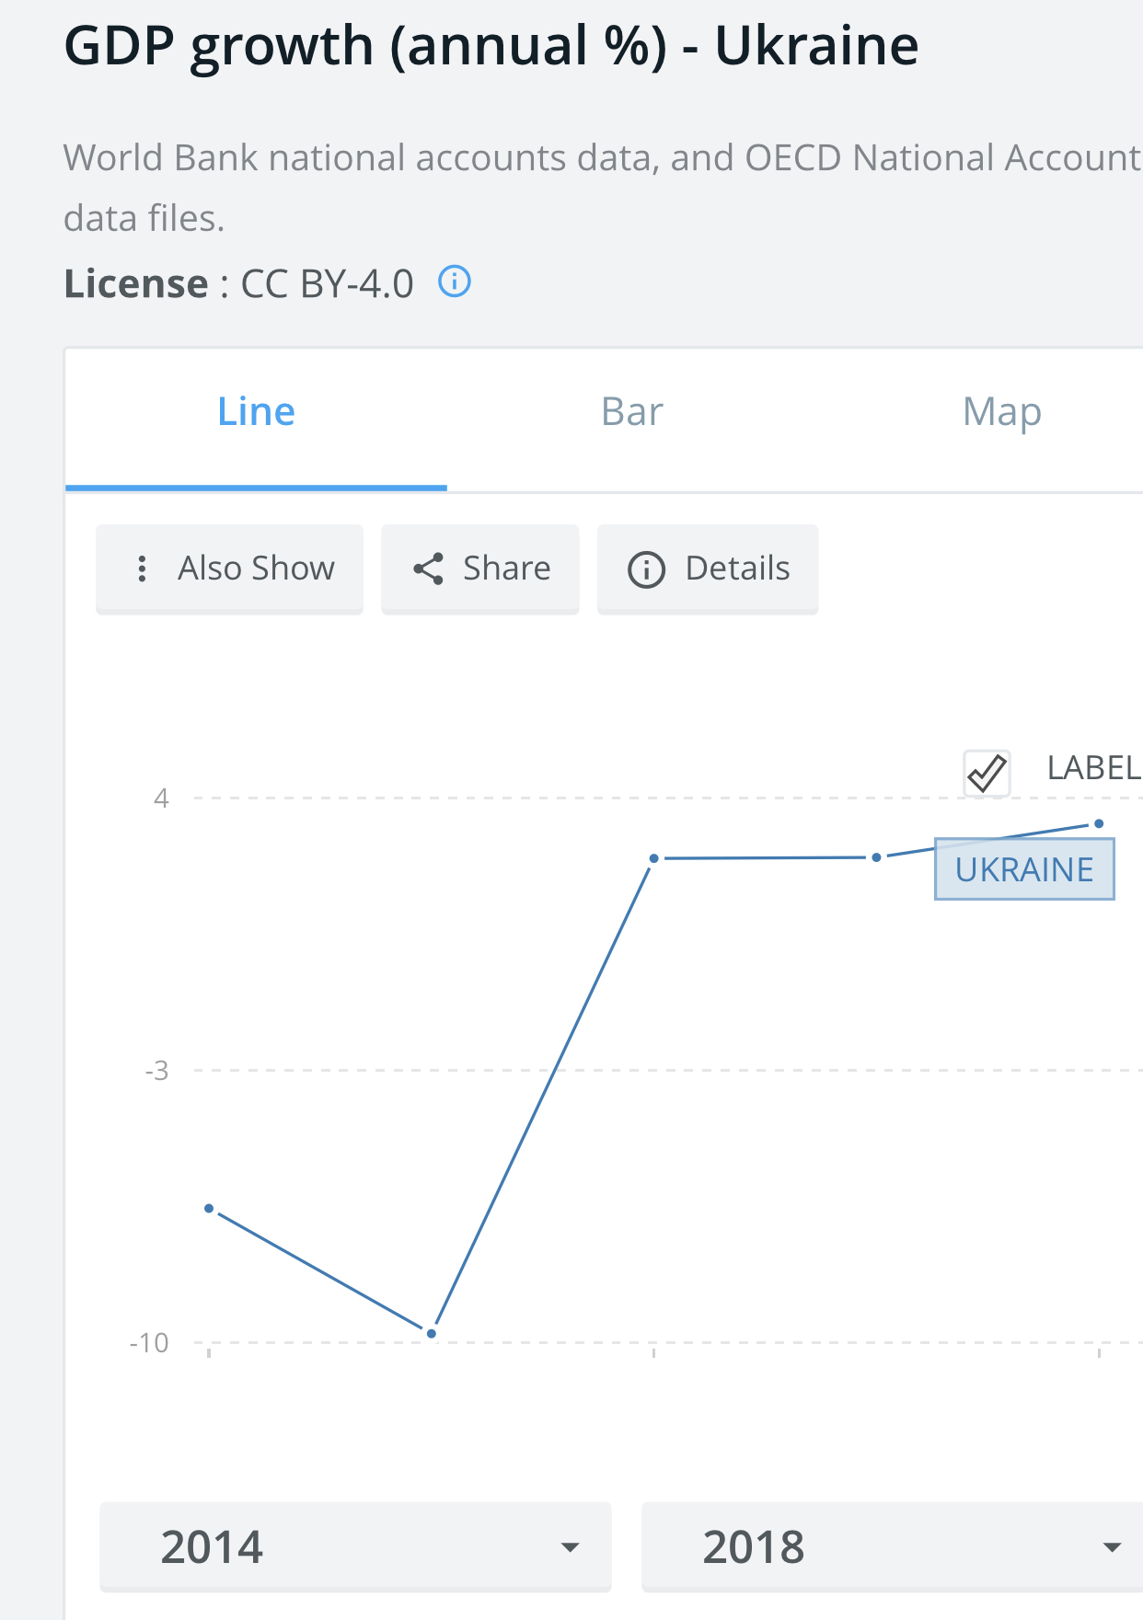1143x1620 pixels.
Task: Click the share icon
Action: click(x=429, y=569)
